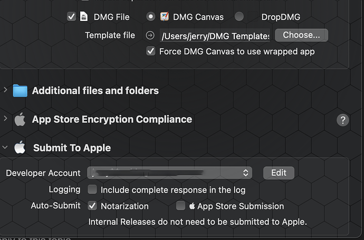Click the Additional files and folders heading
Screen dimensions: 364x240
pos(95,91)
